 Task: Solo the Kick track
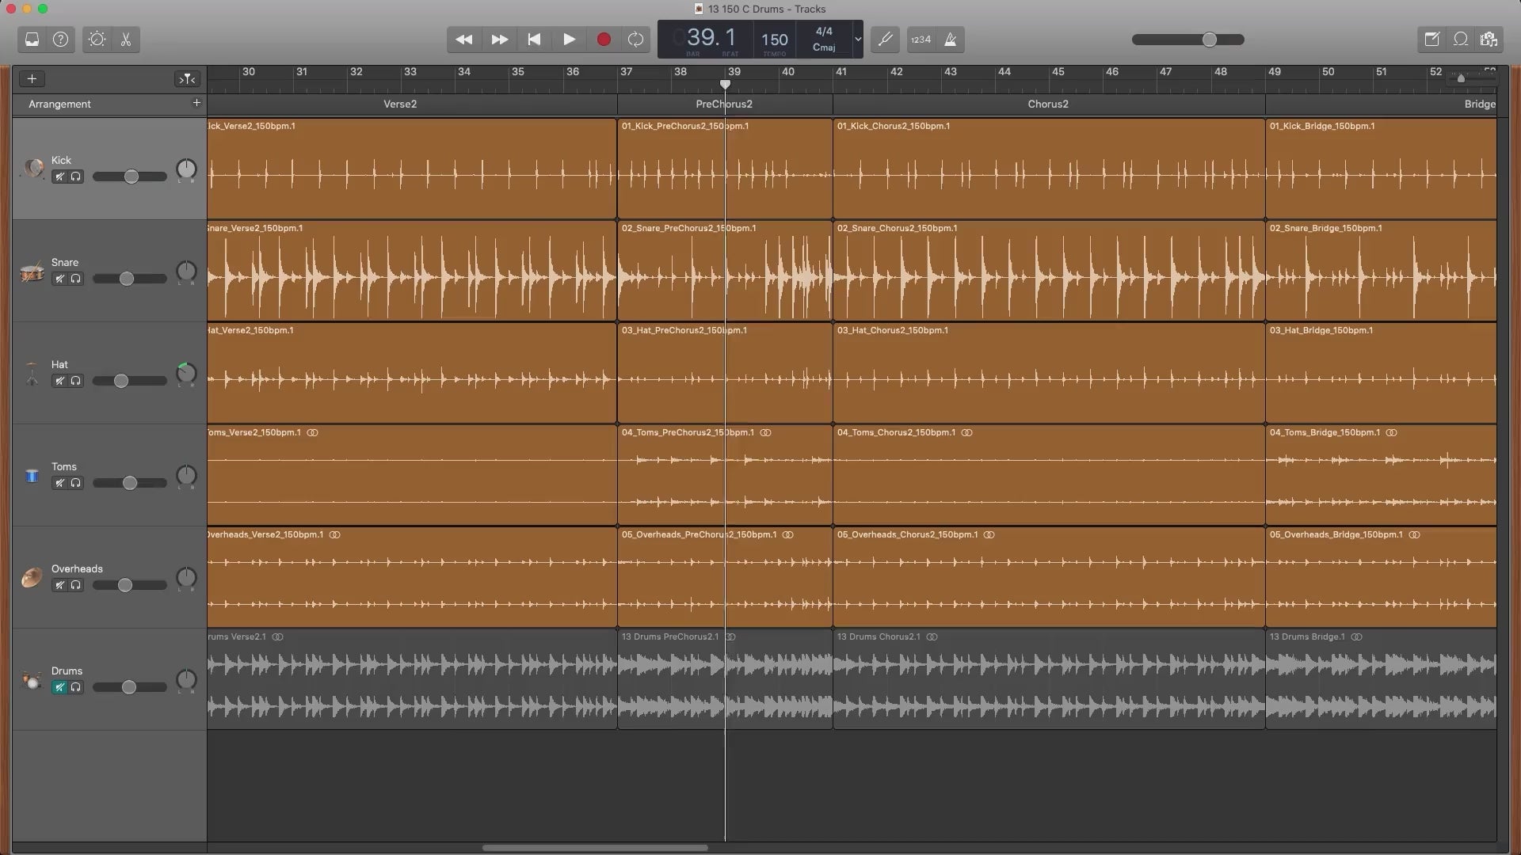coord(76,177)
